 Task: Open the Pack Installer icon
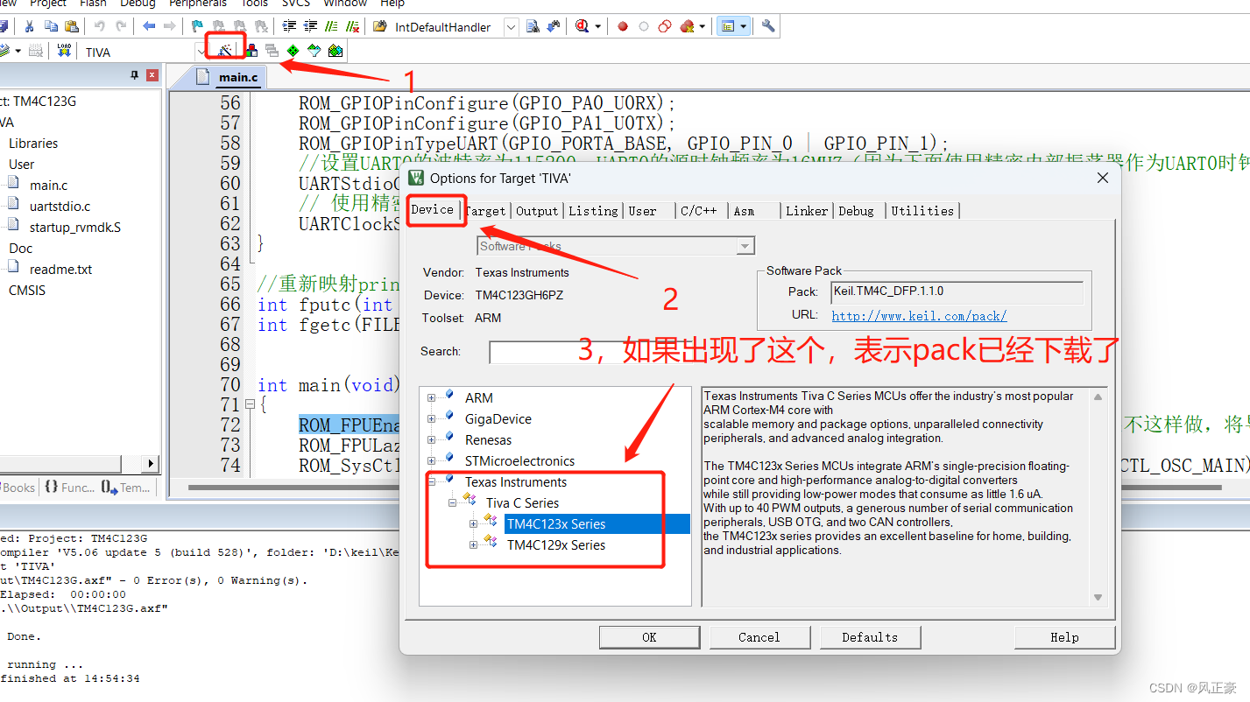coord(335,51)
